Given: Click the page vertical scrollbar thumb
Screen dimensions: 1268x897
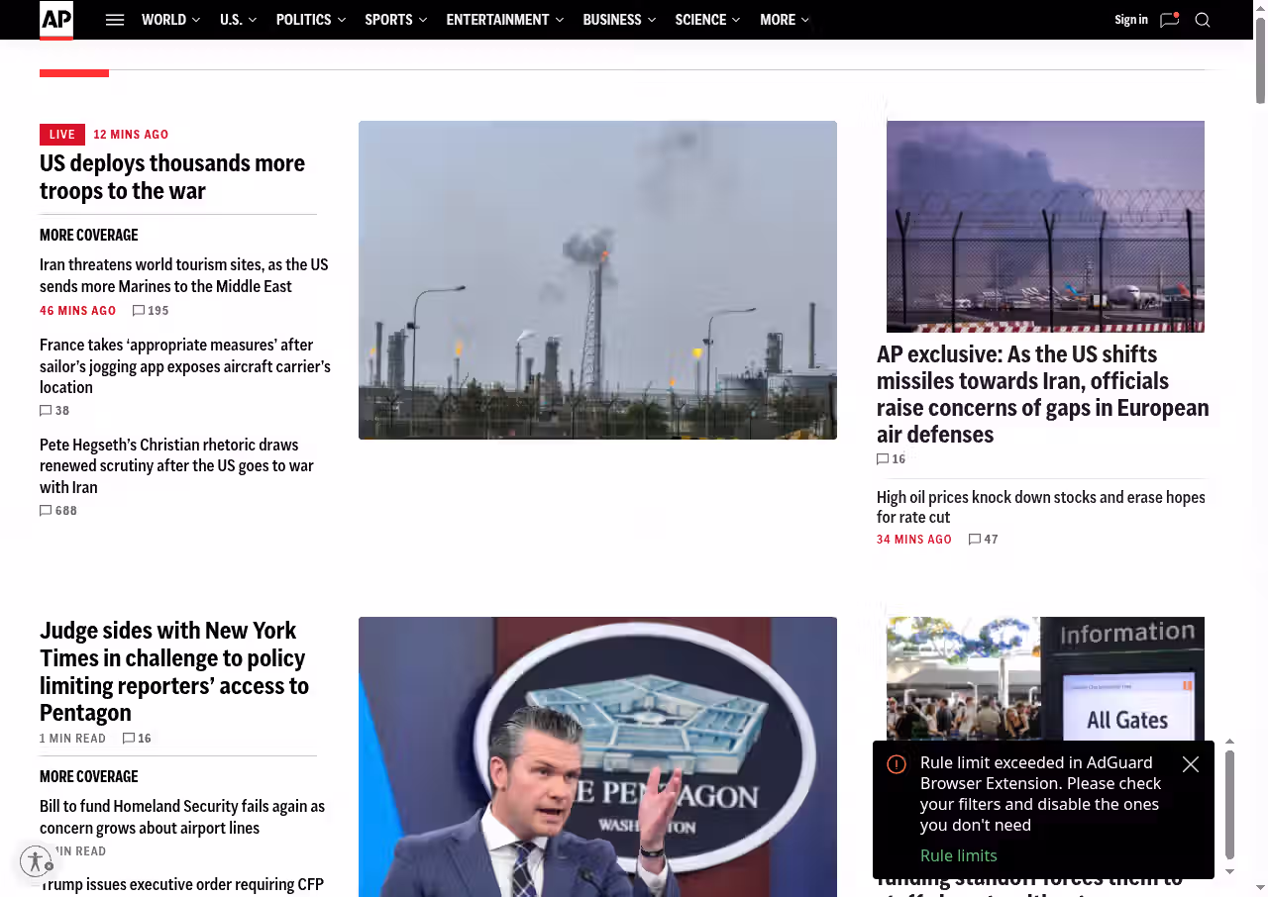Looking at the screenshot, I should [1260, 59].
